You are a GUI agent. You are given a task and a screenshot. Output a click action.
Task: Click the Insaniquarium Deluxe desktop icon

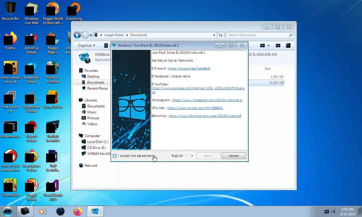[x=31, y=160]
